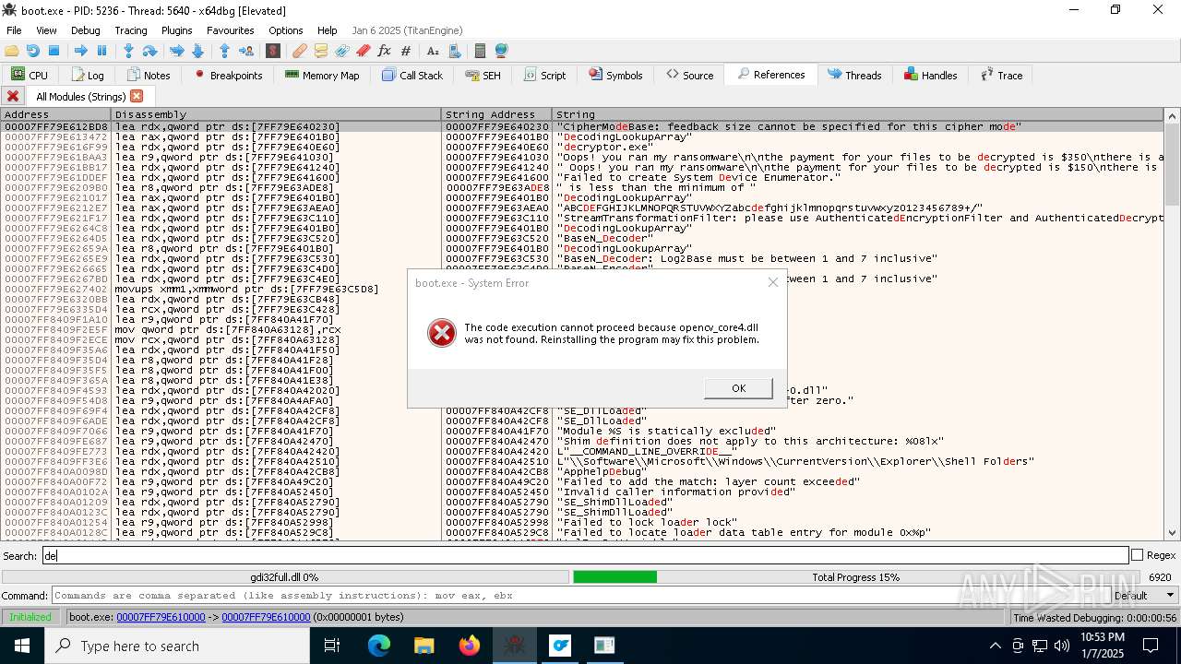Screen dimensions: 1181x664
Task: Switch to the Log tab
Action: 87,76
